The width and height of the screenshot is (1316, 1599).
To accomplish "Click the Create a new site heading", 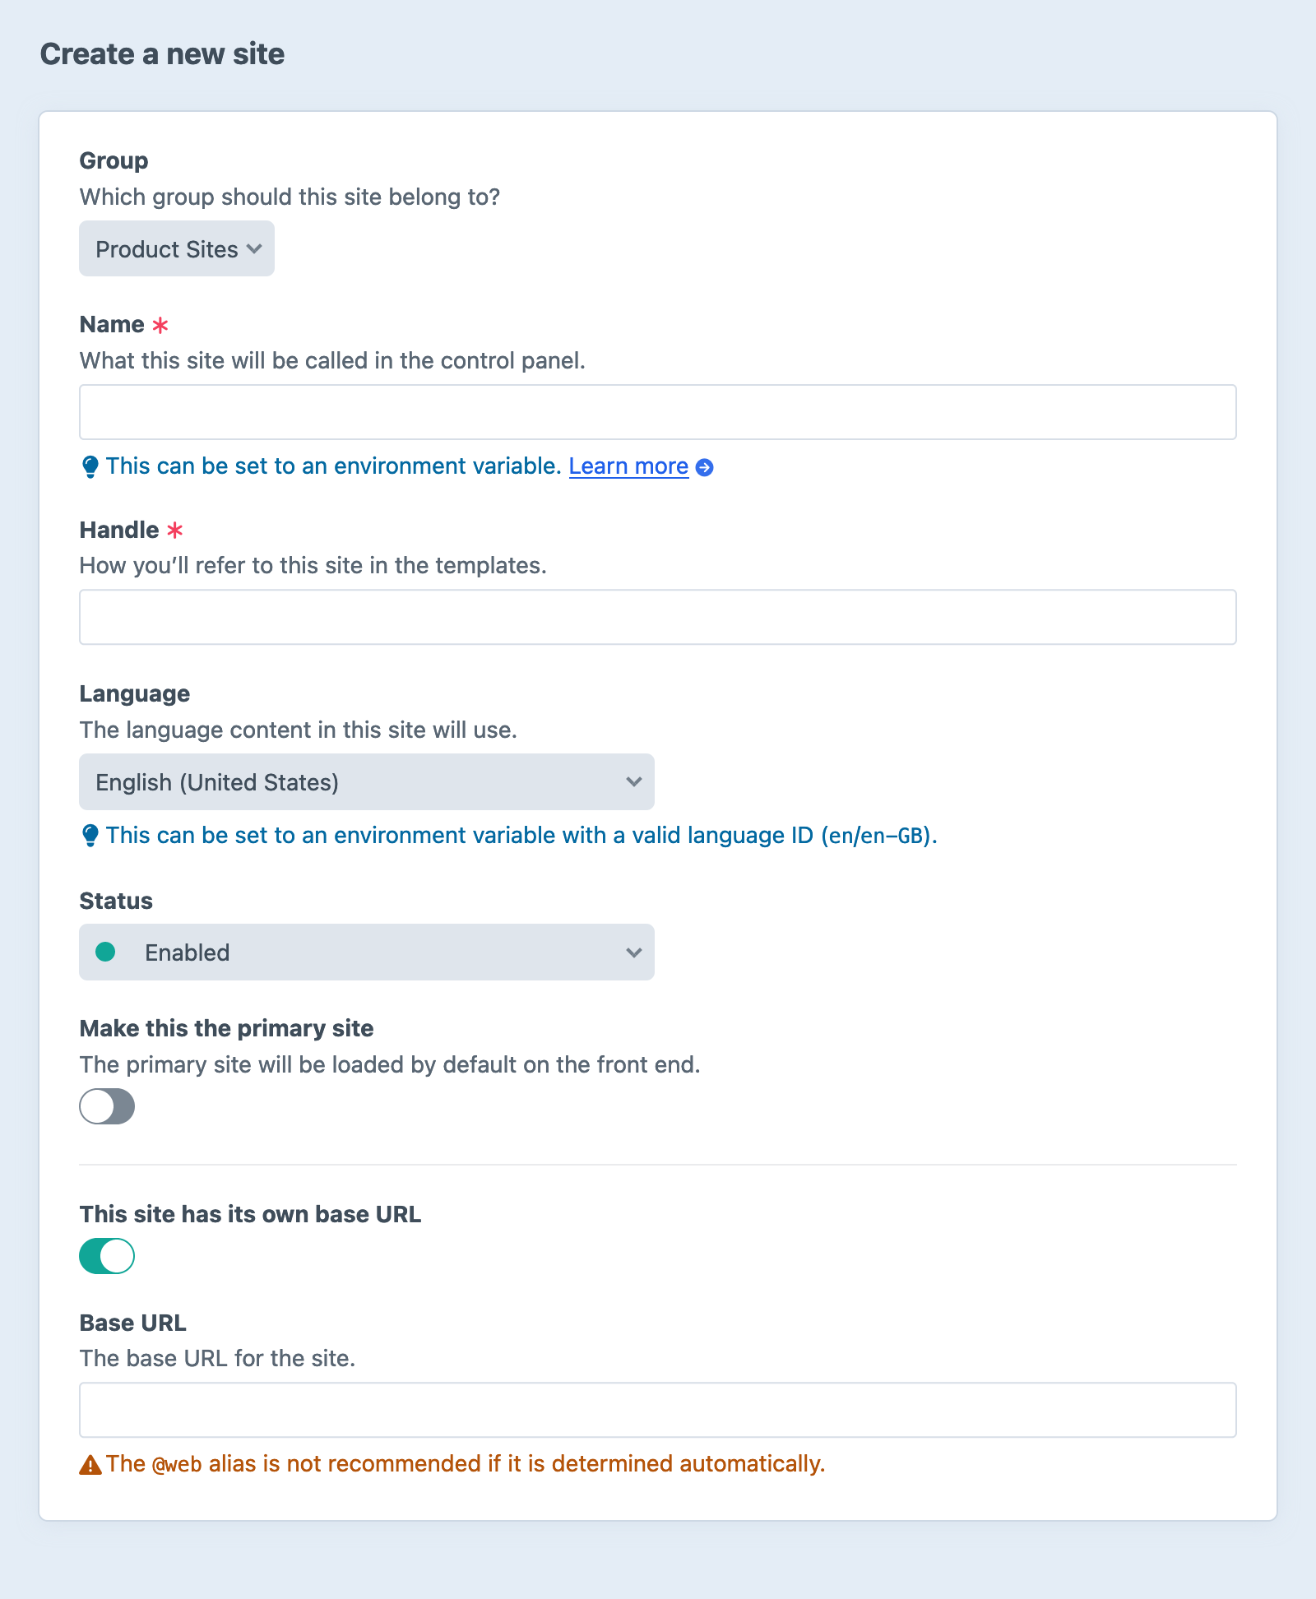I will pos(162,53).
